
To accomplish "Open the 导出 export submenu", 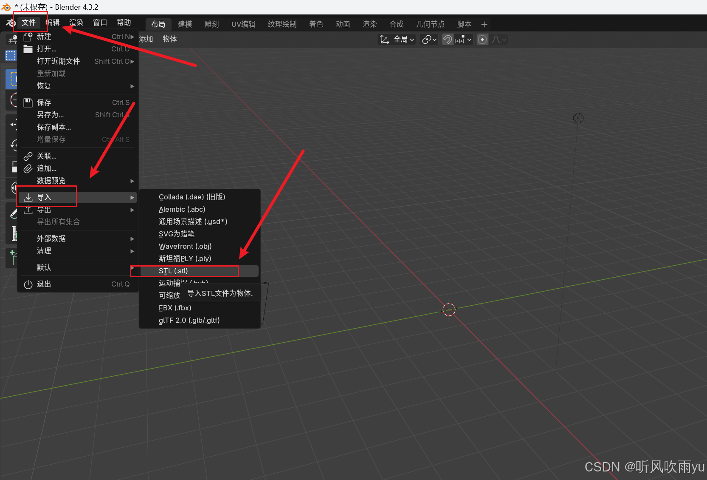I will click(78, 210).
